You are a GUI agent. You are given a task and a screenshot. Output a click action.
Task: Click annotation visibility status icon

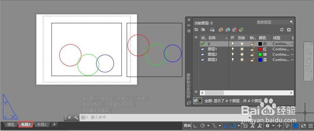click(253, 126)
